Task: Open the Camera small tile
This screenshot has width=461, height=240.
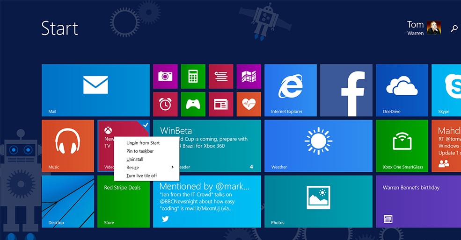Action: [165, 76]
